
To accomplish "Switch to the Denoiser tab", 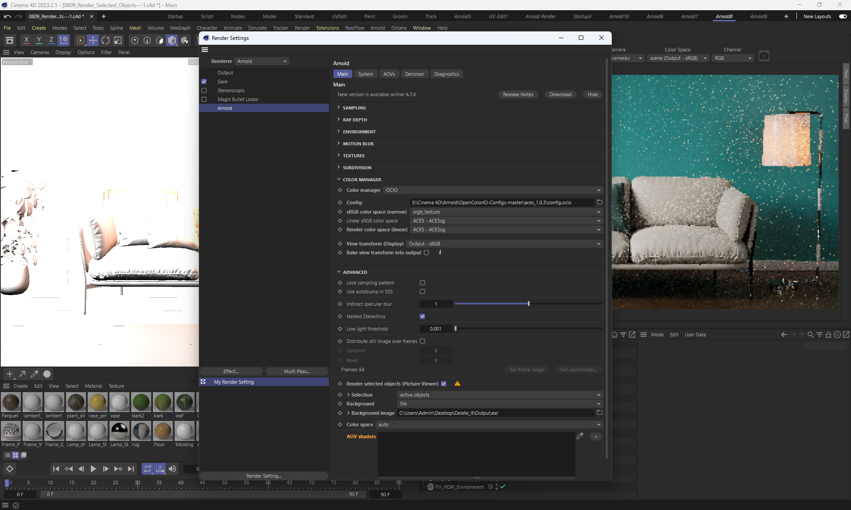I will pyautogui.click(x=414, y=74).
